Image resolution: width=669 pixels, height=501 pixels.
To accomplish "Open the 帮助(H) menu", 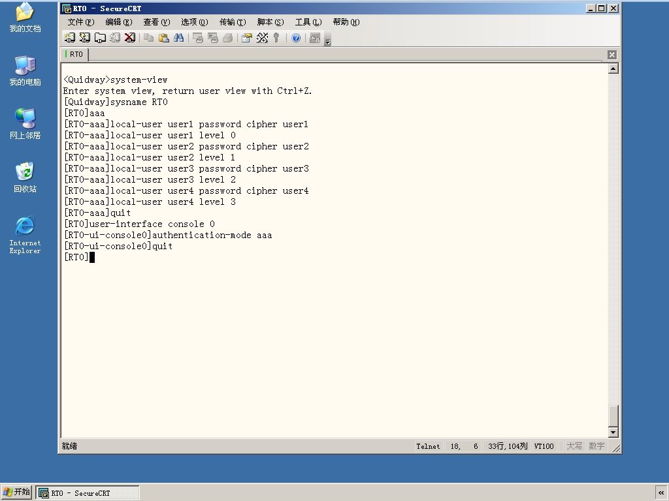I will point(346,22).
